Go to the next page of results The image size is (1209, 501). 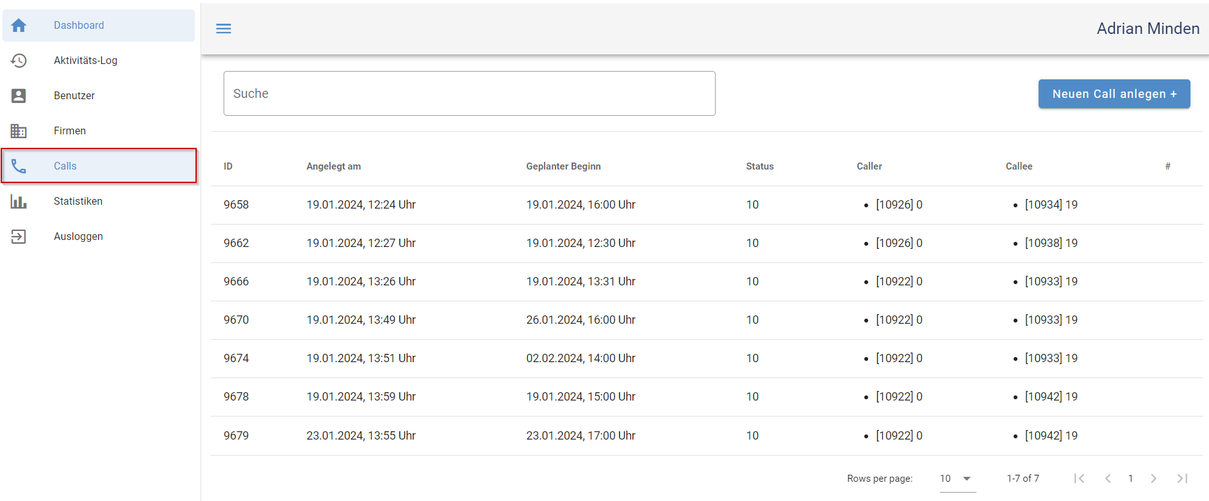click(1153, 479)
